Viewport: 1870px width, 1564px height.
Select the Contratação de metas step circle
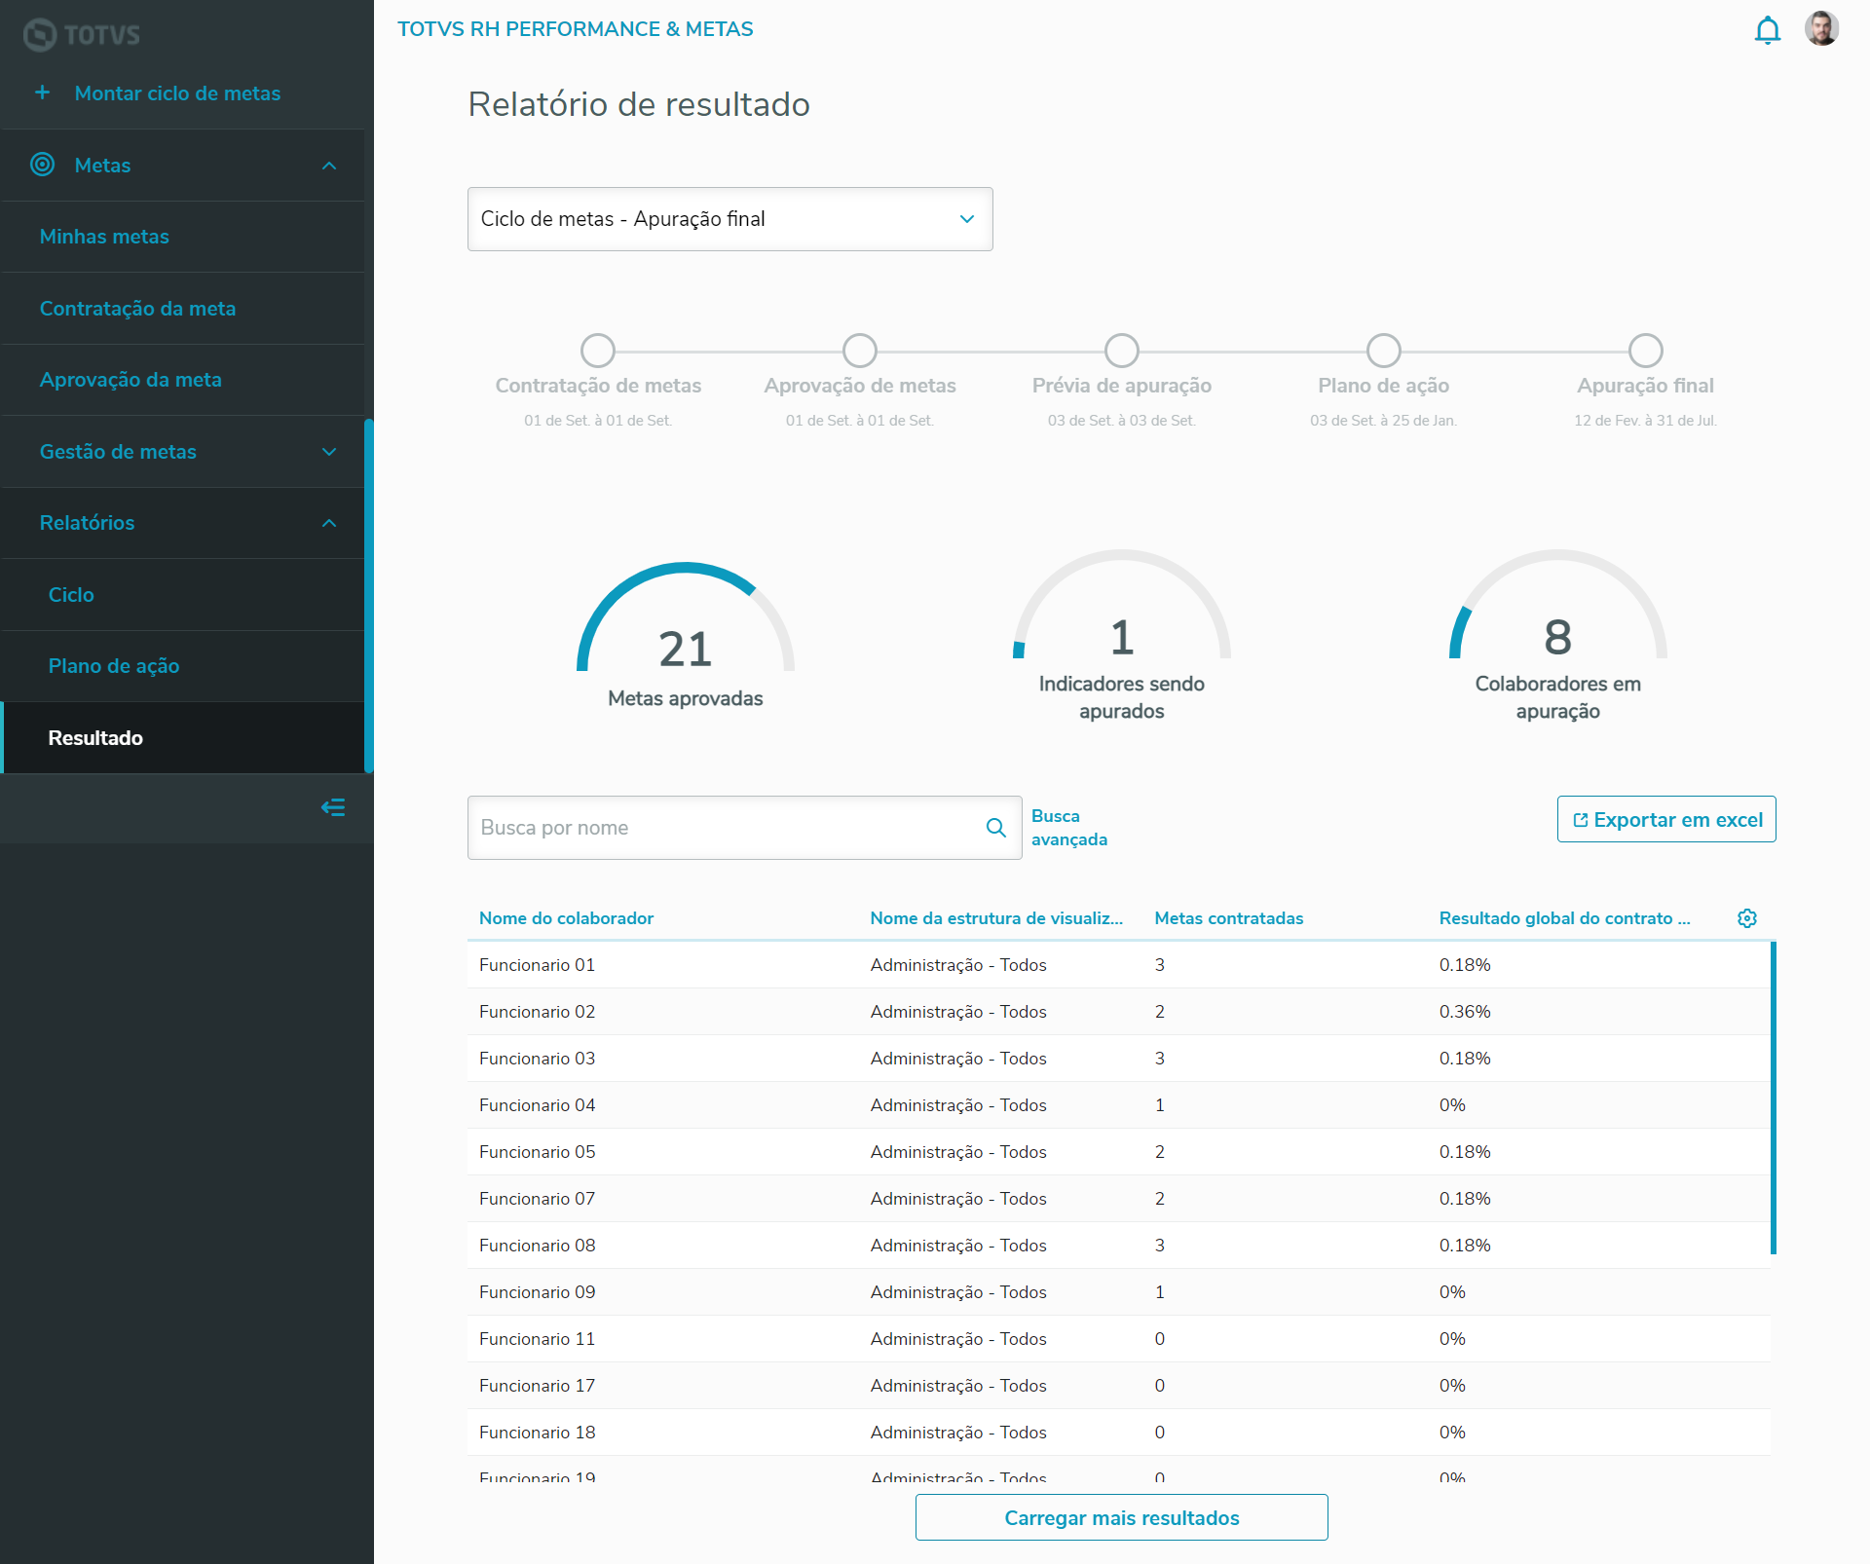click(x=598, y=351)
